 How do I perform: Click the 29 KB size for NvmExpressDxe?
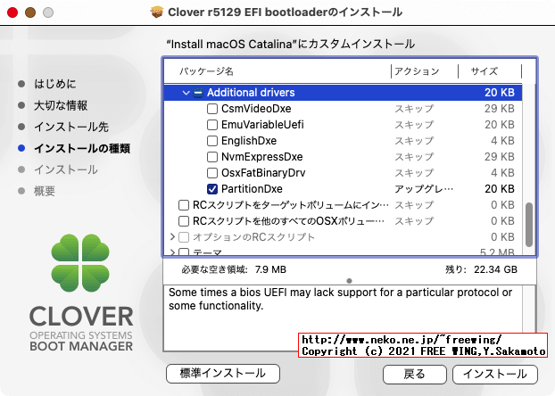[x=500, y=157]
